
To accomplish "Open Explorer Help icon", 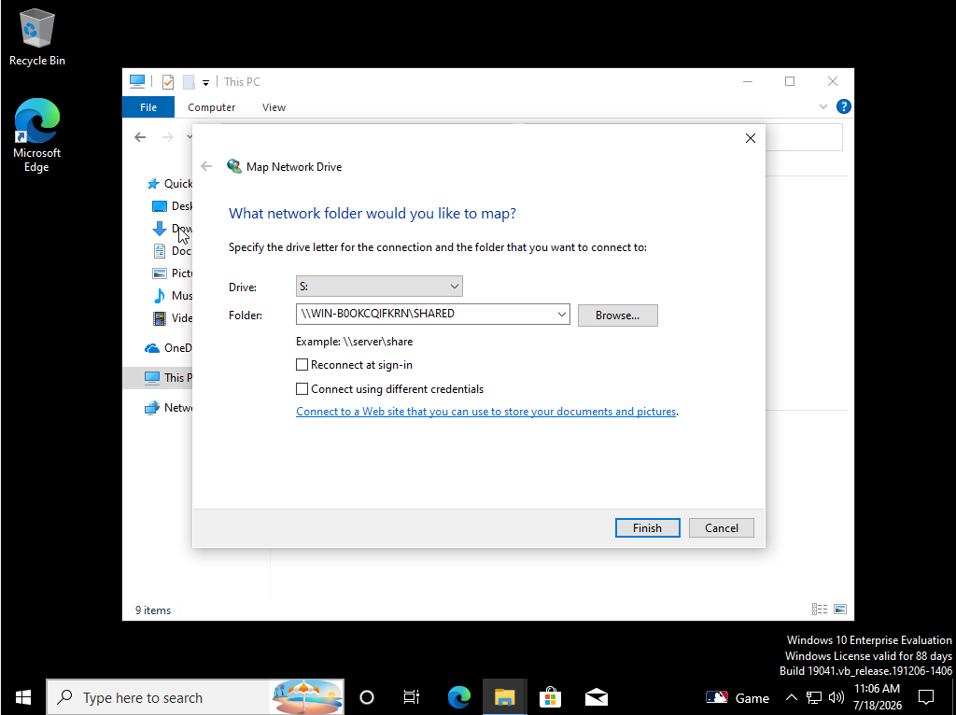I will point(844,106).
